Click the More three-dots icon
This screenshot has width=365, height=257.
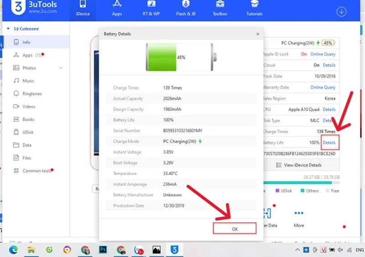[299, 213]
